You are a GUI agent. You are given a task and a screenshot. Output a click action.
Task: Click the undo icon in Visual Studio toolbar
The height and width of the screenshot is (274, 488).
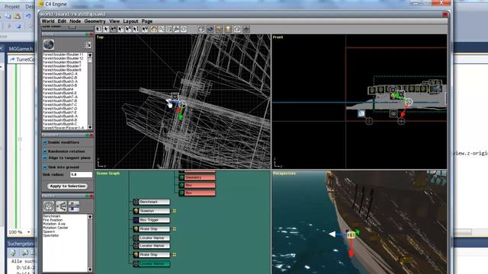click(x=28, y=16)
